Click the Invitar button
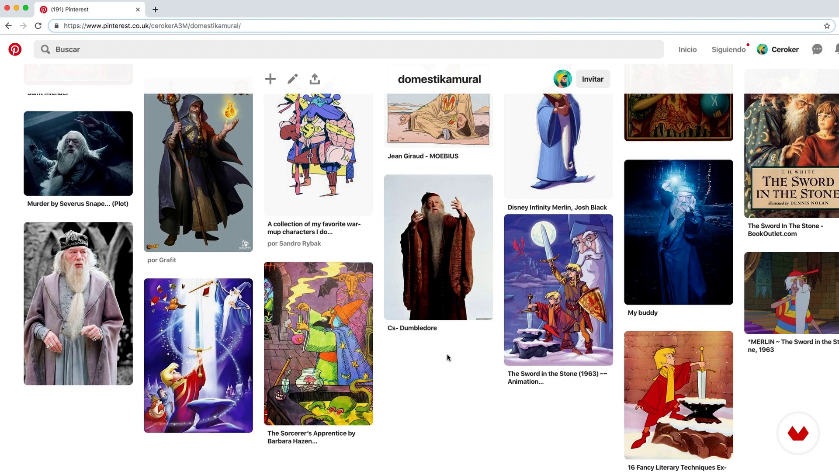Viewport: 839px width, 472px height. (x=593, y=79)
